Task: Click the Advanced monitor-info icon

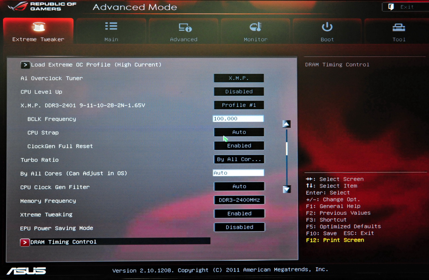Action: tap(185, 27)
